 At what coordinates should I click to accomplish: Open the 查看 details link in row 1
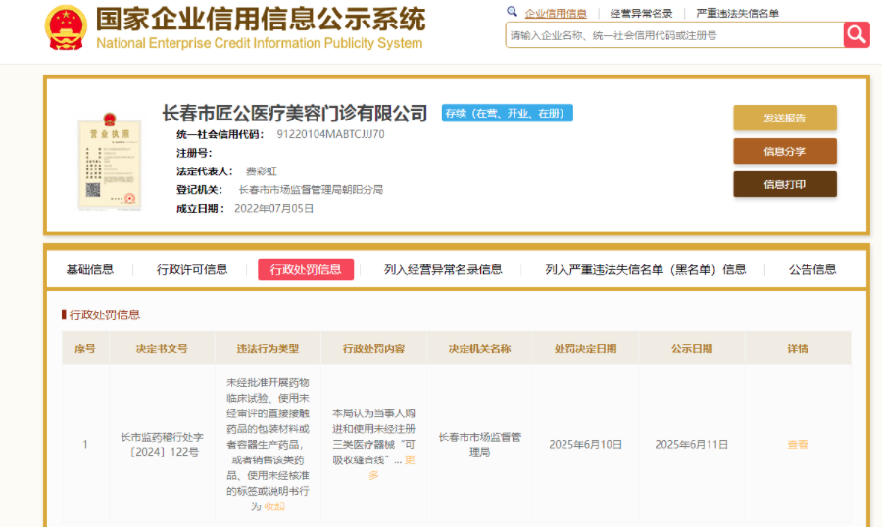click(798, 445)
